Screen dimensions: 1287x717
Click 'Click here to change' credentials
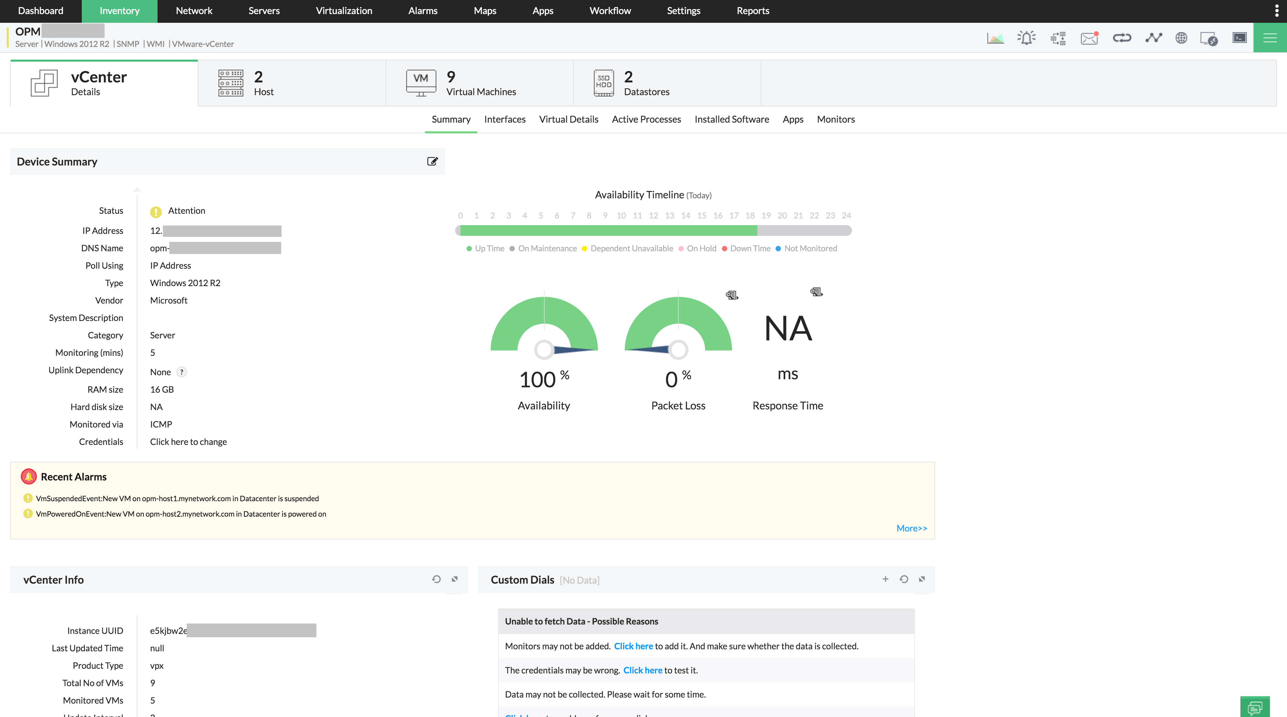click(188, 442)
